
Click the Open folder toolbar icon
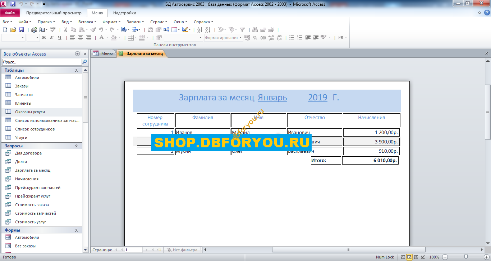tap(13, 30)
